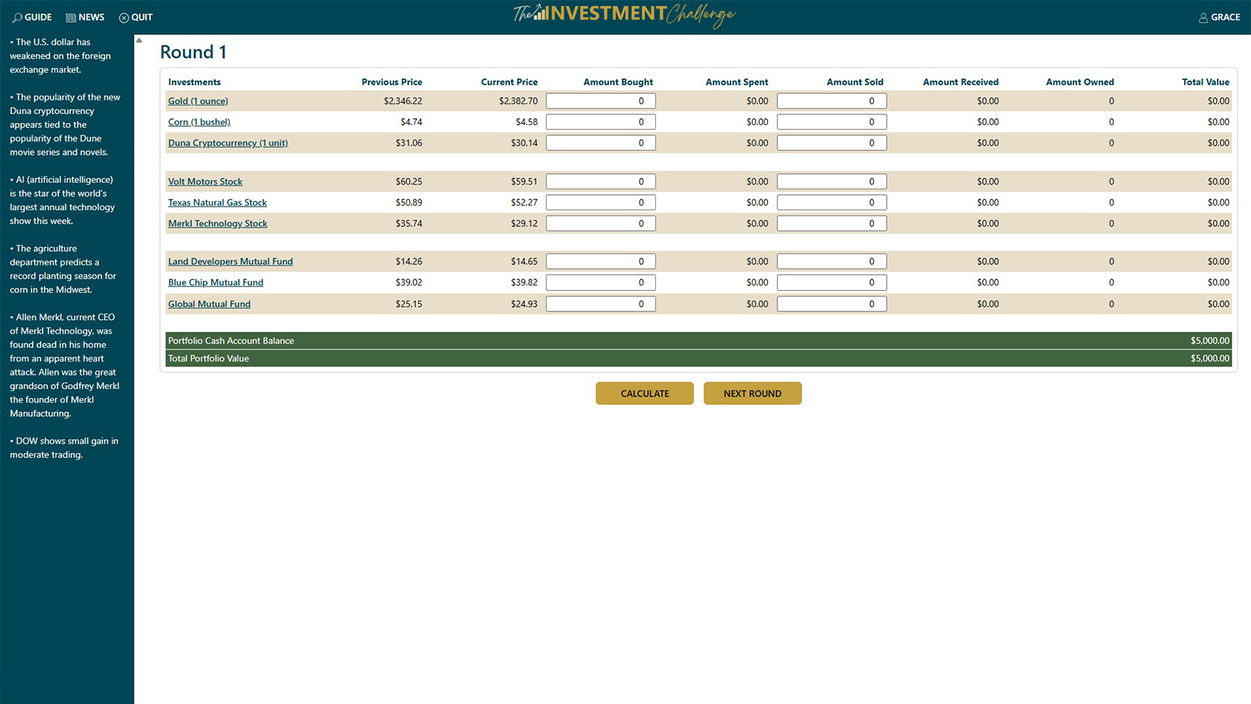The height and width of the screenshot is (704, 1251).
Task: Click the Guide magnifier icon
Action: pos(17,17)
